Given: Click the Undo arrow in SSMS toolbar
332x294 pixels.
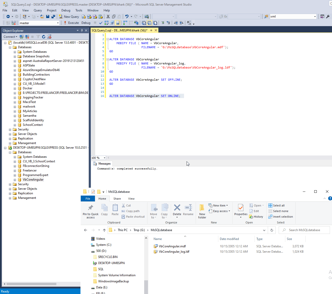Looking at the screenshot, I should pyautogui.click(x=127, y=16).
